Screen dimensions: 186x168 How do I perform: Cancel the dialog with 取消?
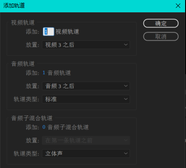(x=161, y=36)
